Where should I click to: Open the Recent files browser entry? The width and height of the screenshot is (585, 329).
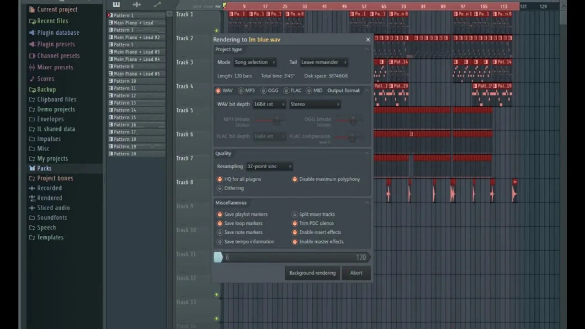point(48,21)
